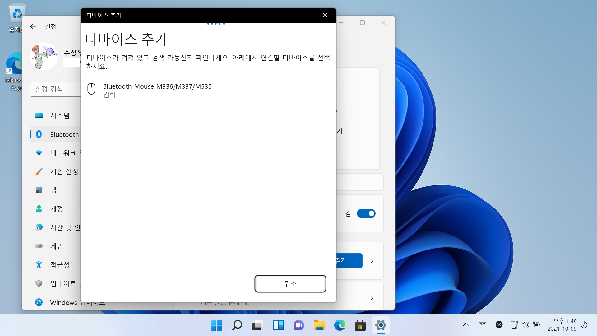The height and width of the screenshot is (336, 597).
Task: Click the blue device 추가 button
Action: [349, 261]
